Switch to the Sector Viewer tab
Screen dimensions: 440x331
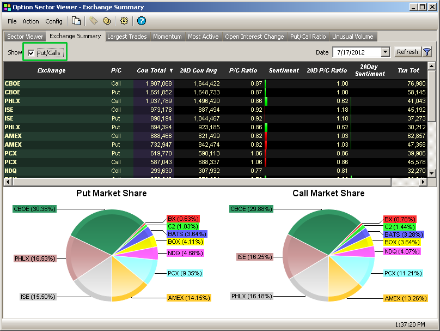point(25,37)
